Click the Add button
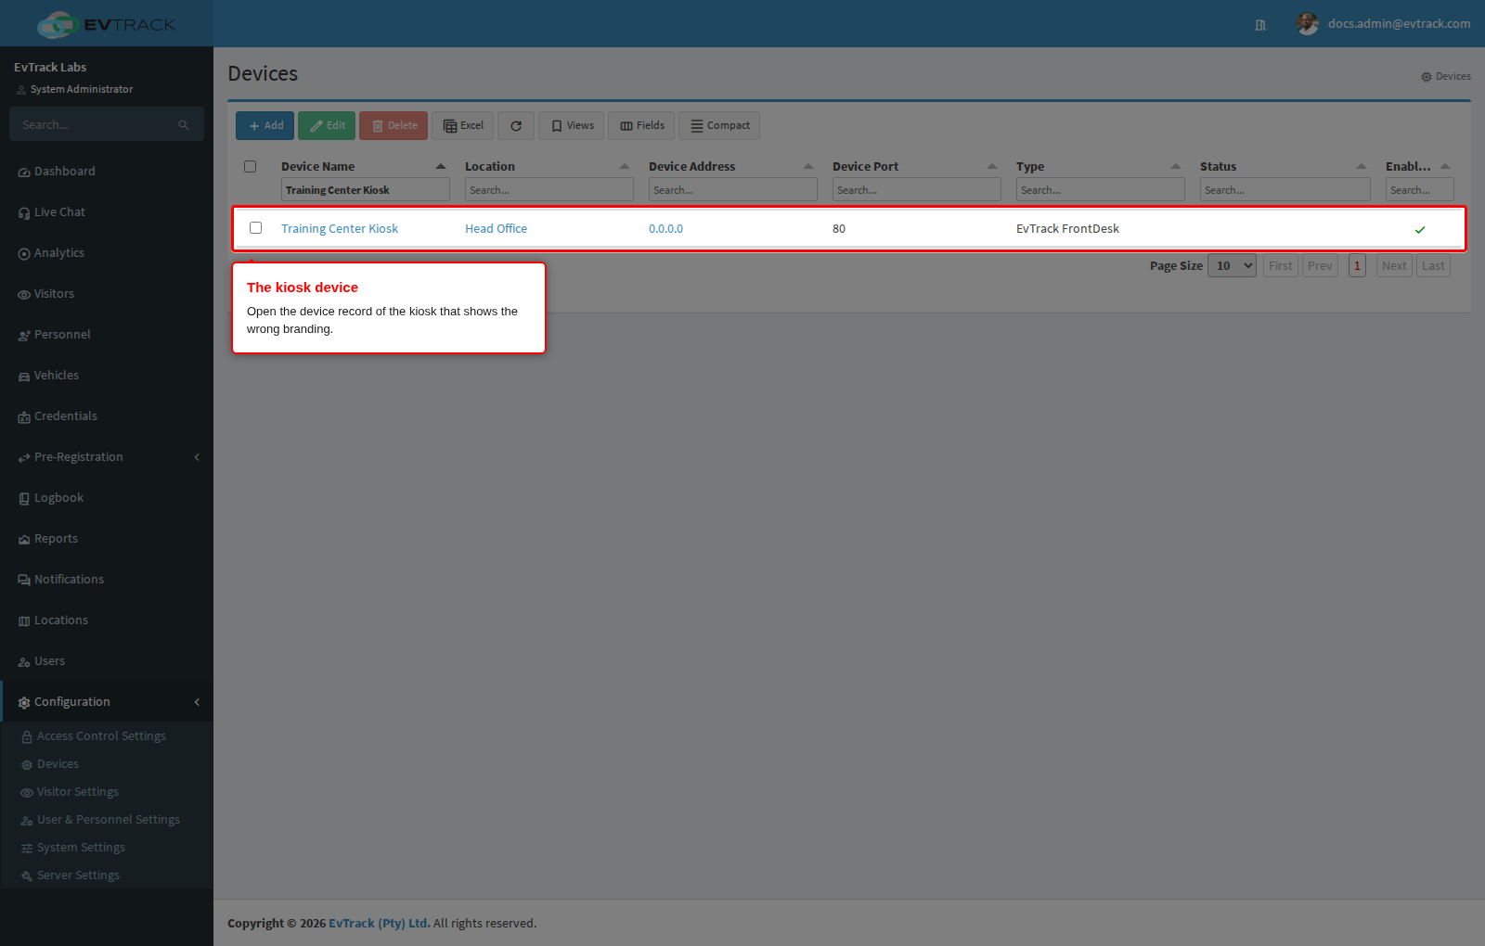This screenshot has width=1485, height=946. [x=265, y=126]
